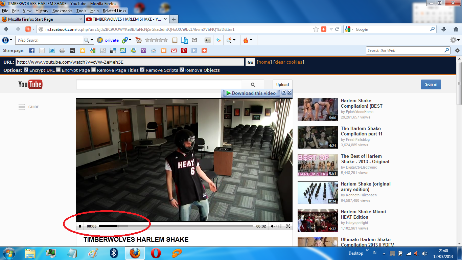Share page on Facebook icon
Viewport: 462px width, 260px height.
pos(32,50)
